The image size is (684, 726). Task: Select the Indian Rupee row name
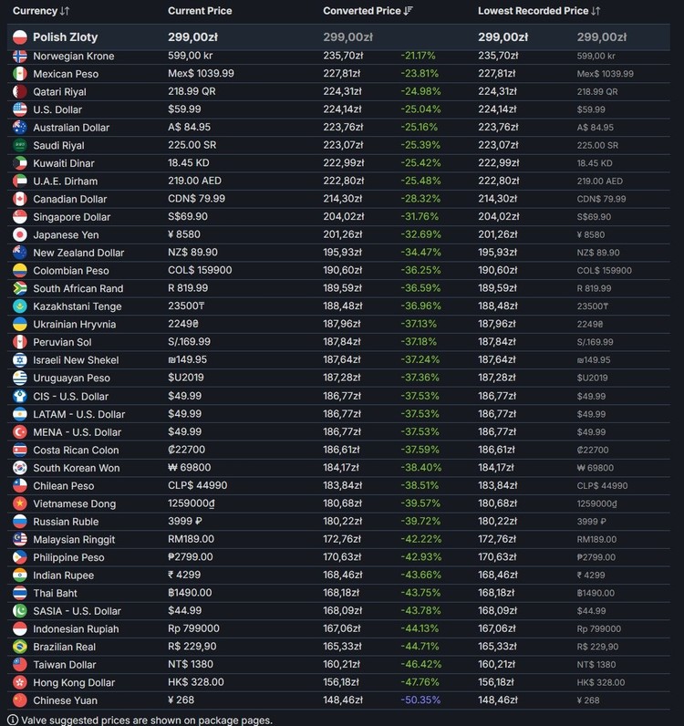(x=64, y=576)
